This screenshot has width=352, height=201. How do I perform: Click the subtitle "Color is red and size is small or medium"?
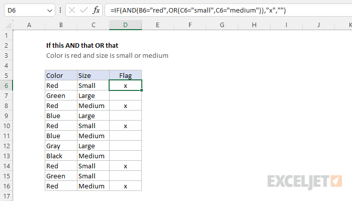coord(107,55)
